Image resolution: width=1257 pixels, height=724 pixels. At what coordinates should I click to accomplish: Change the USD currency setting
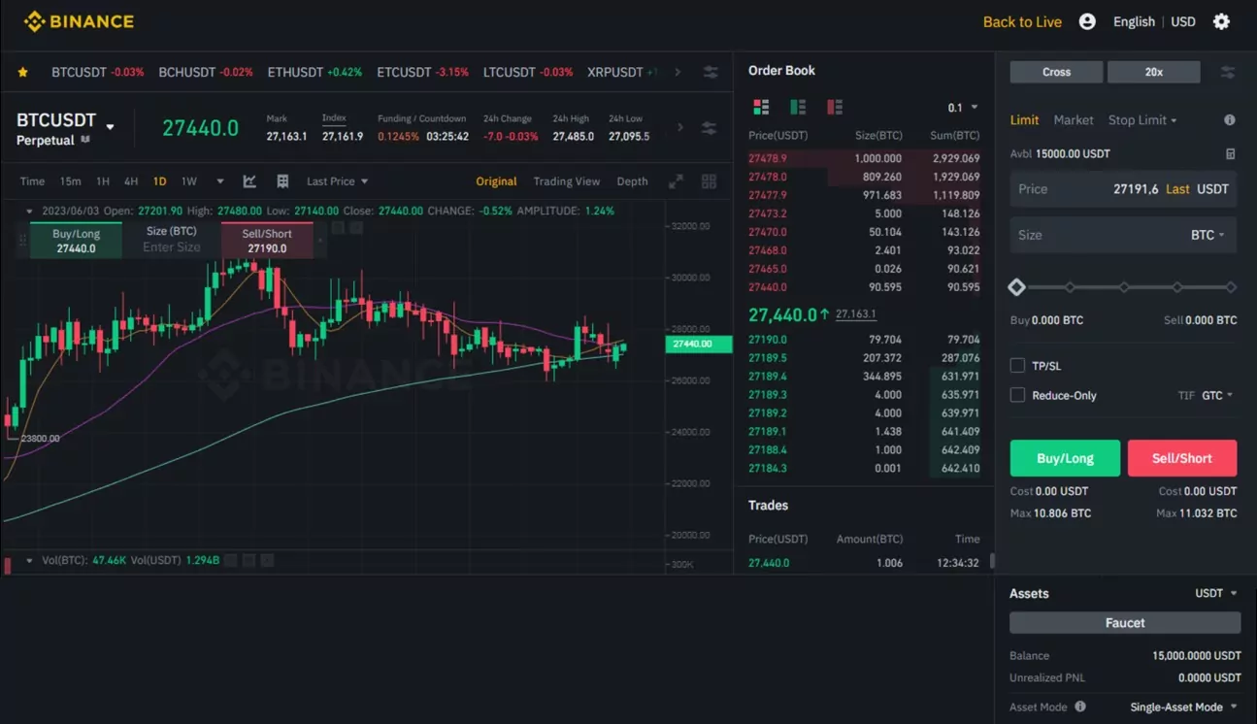[1183, 21]
